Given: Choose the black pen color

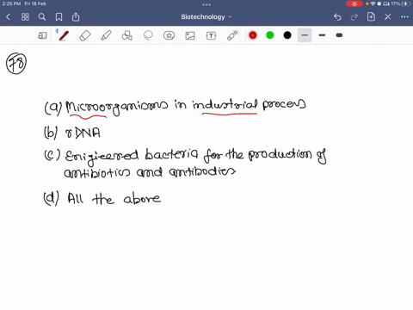Looking at the screenshot, I should point(287,35).
